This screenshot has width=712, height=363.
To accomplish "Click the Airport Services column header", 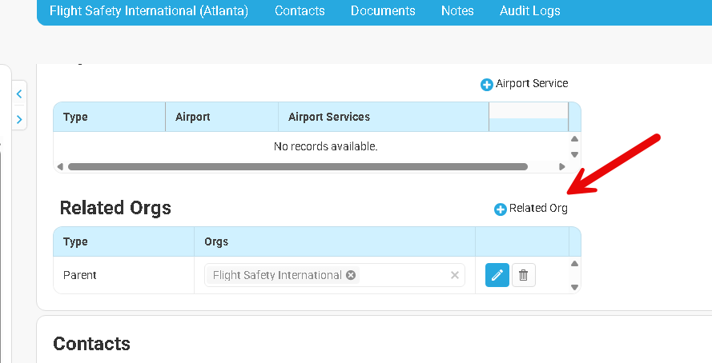I will [329, 117].
